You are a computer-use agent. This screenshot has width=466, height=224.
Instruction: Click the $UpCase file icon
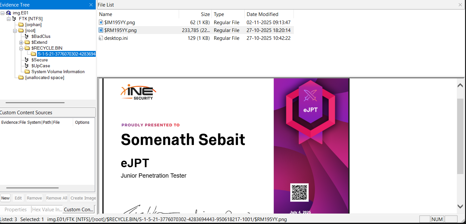click(x=27, y=66)
